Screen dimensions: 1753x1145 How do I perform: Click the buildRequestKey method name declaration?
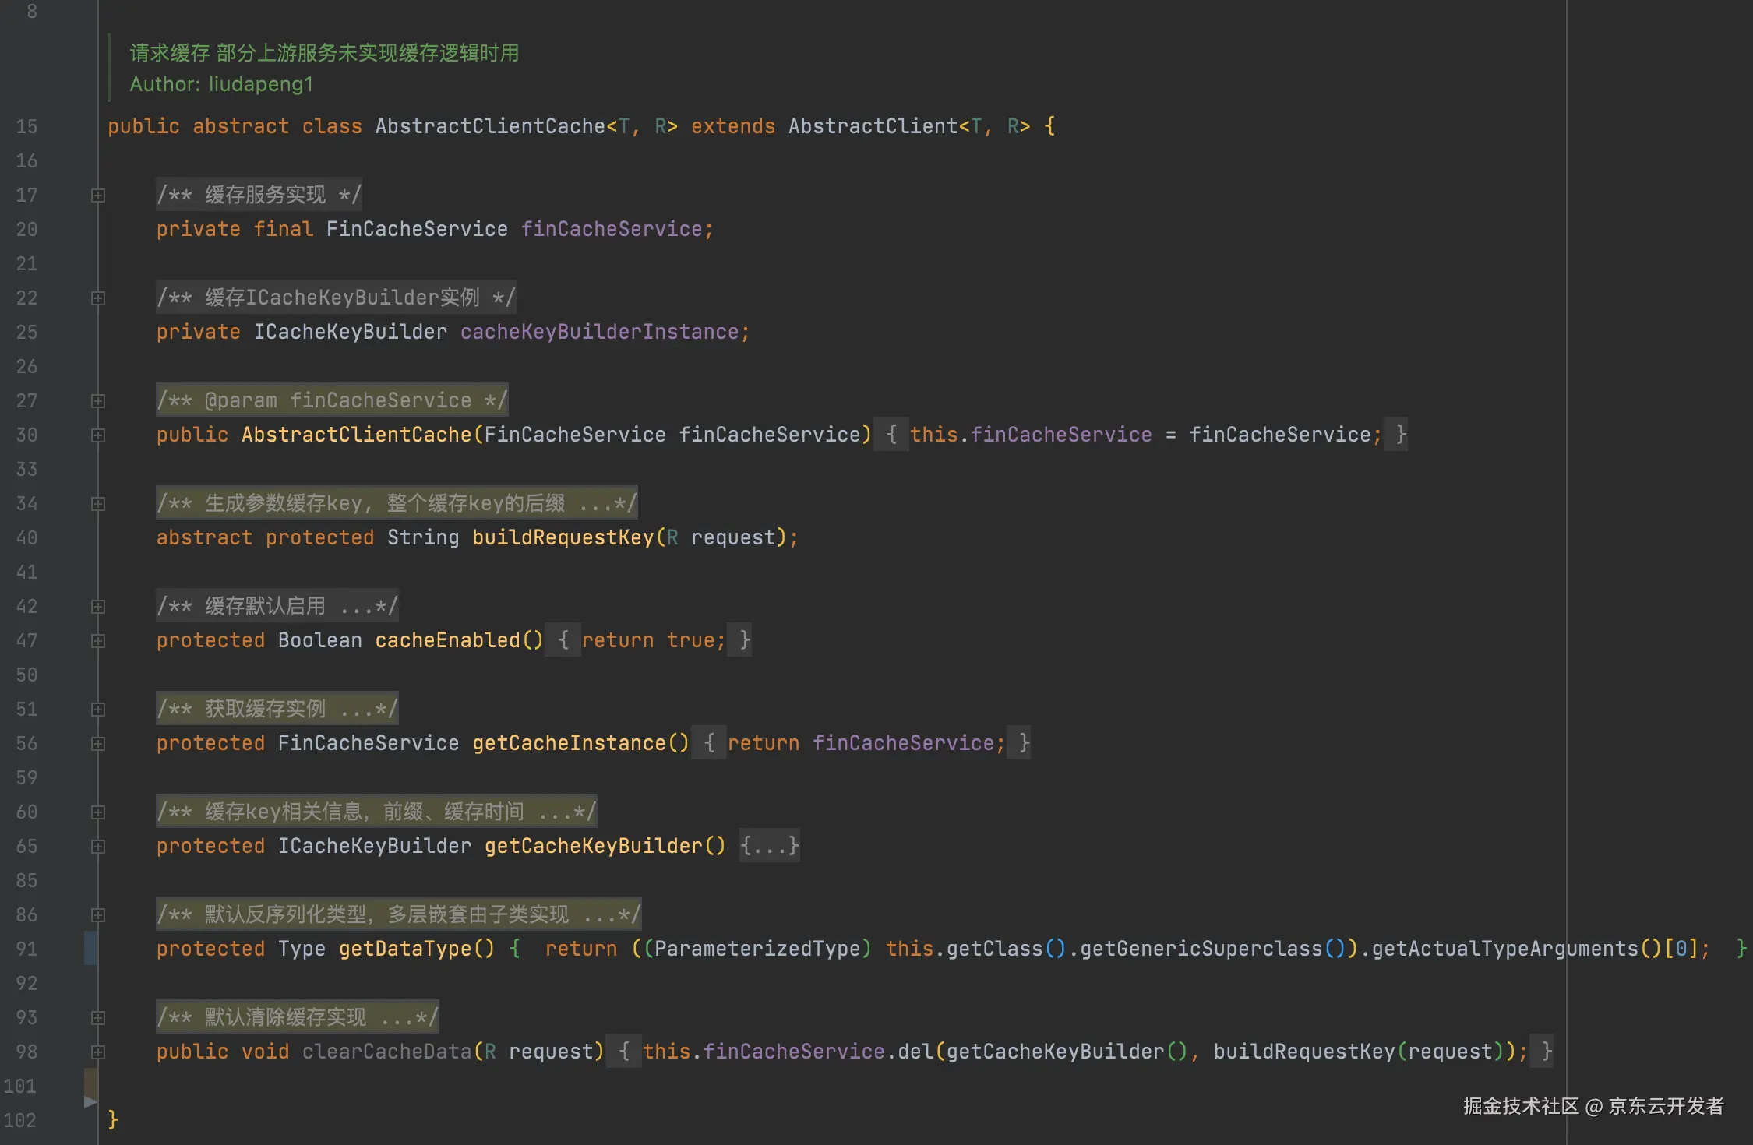pos(563,537)
